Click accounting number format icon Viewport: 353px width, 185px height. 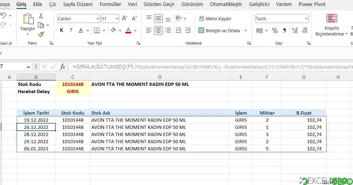point(260,31)
